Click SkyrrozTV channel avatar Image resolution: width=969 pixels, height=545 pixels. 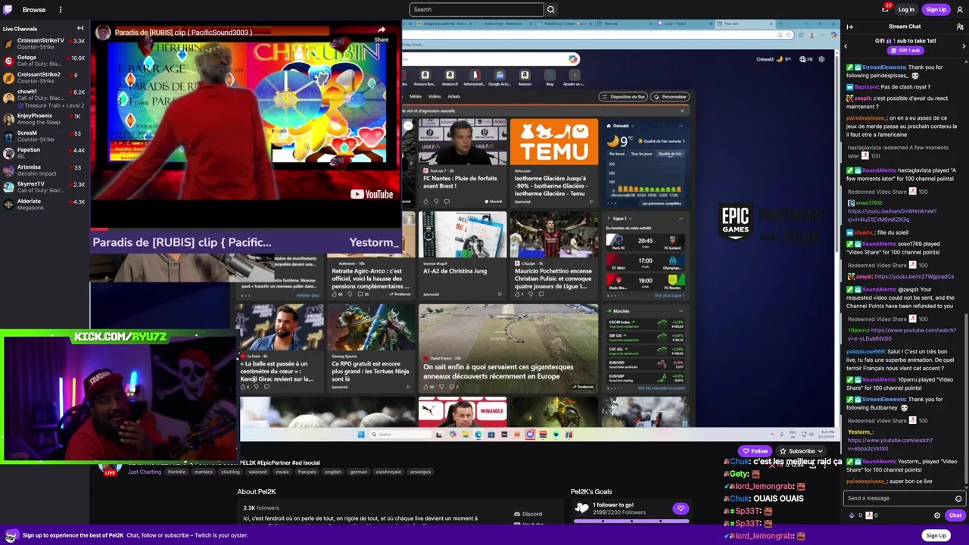click(8, 187)
